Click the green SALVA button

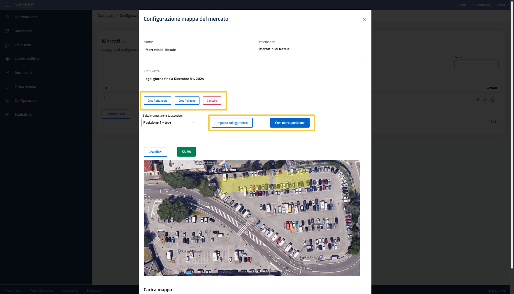pyautogui.click(x=186, y=152)
